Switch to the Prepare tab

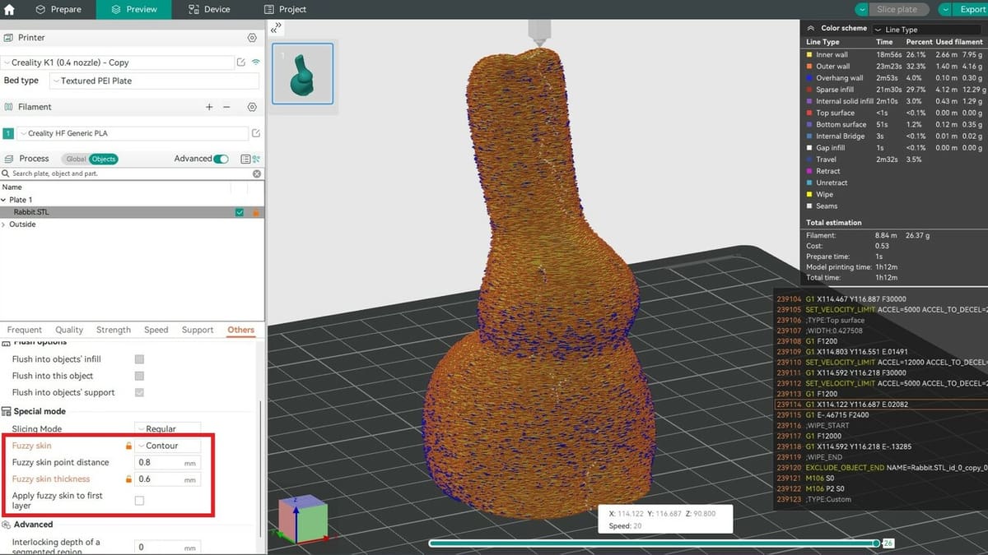coord(58,9)
